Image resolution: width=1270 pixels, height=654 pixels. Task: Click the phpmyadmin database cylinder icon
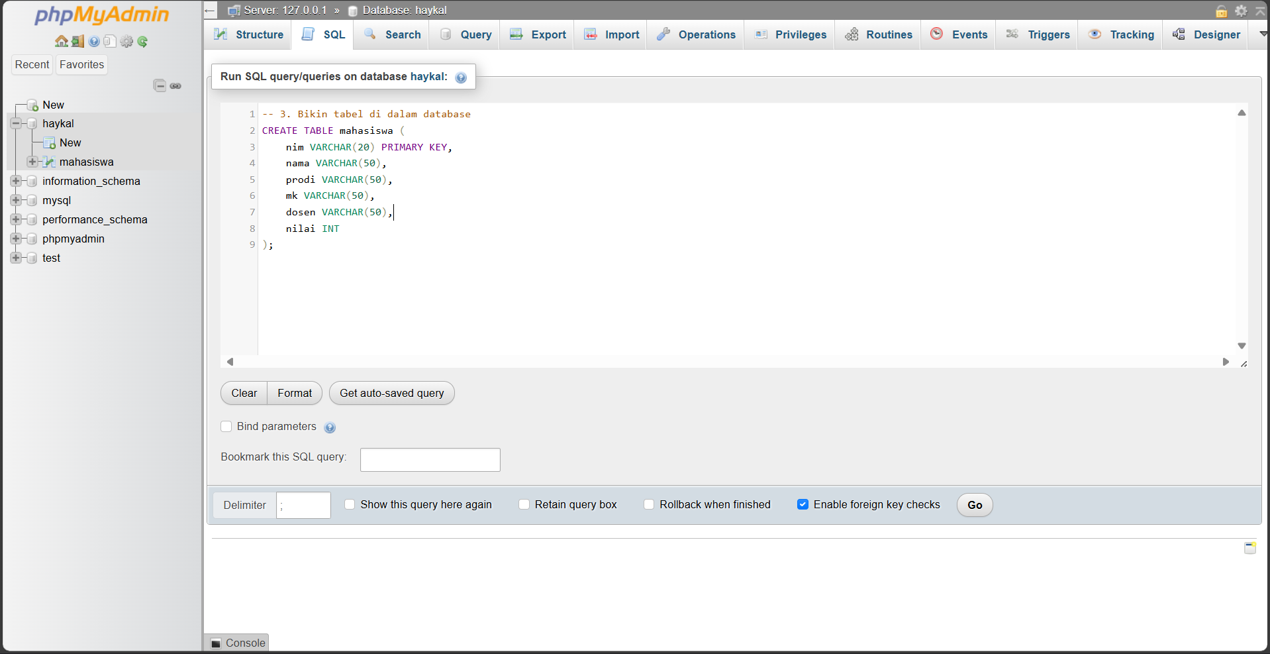click(32, 239)
